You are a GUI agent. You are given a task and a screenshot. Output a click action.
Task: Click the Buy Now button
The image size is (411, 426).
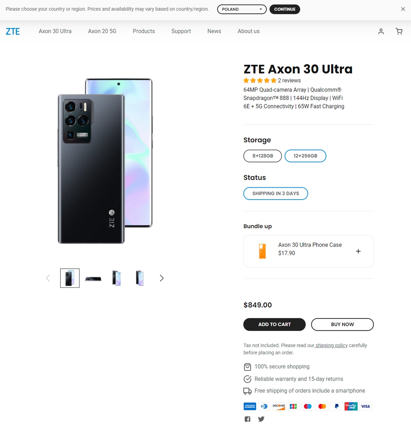[342, 324]
